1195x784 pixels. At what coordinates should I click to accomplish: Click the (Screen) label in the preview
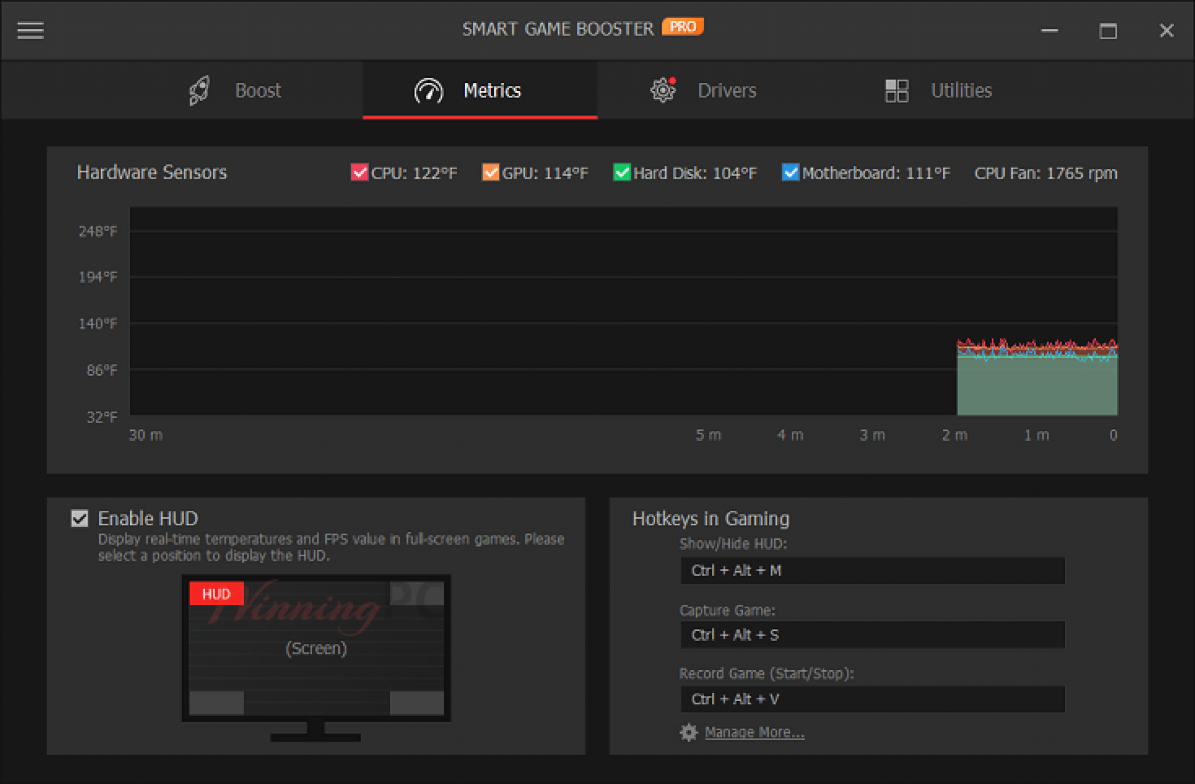click(x=316, y=648)
